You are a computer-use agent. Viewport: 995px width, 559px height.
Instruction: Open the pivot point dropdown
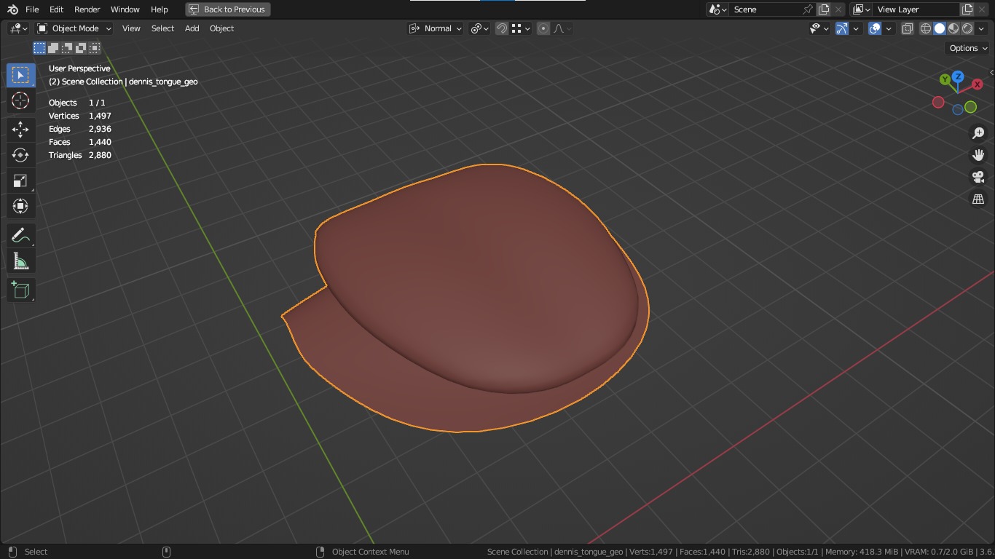479,28
